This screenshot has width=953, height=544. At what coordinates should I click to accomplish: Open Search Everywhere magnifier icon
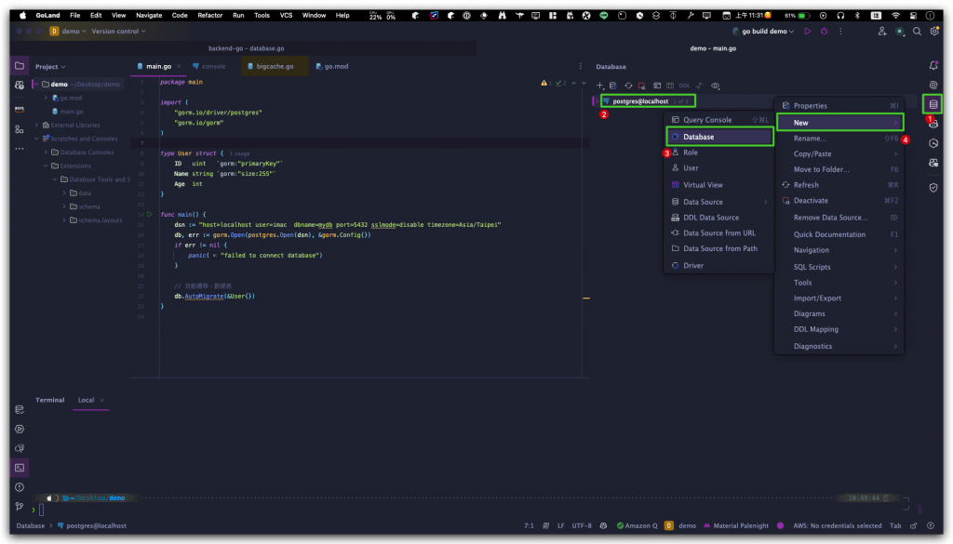(917, 31)
